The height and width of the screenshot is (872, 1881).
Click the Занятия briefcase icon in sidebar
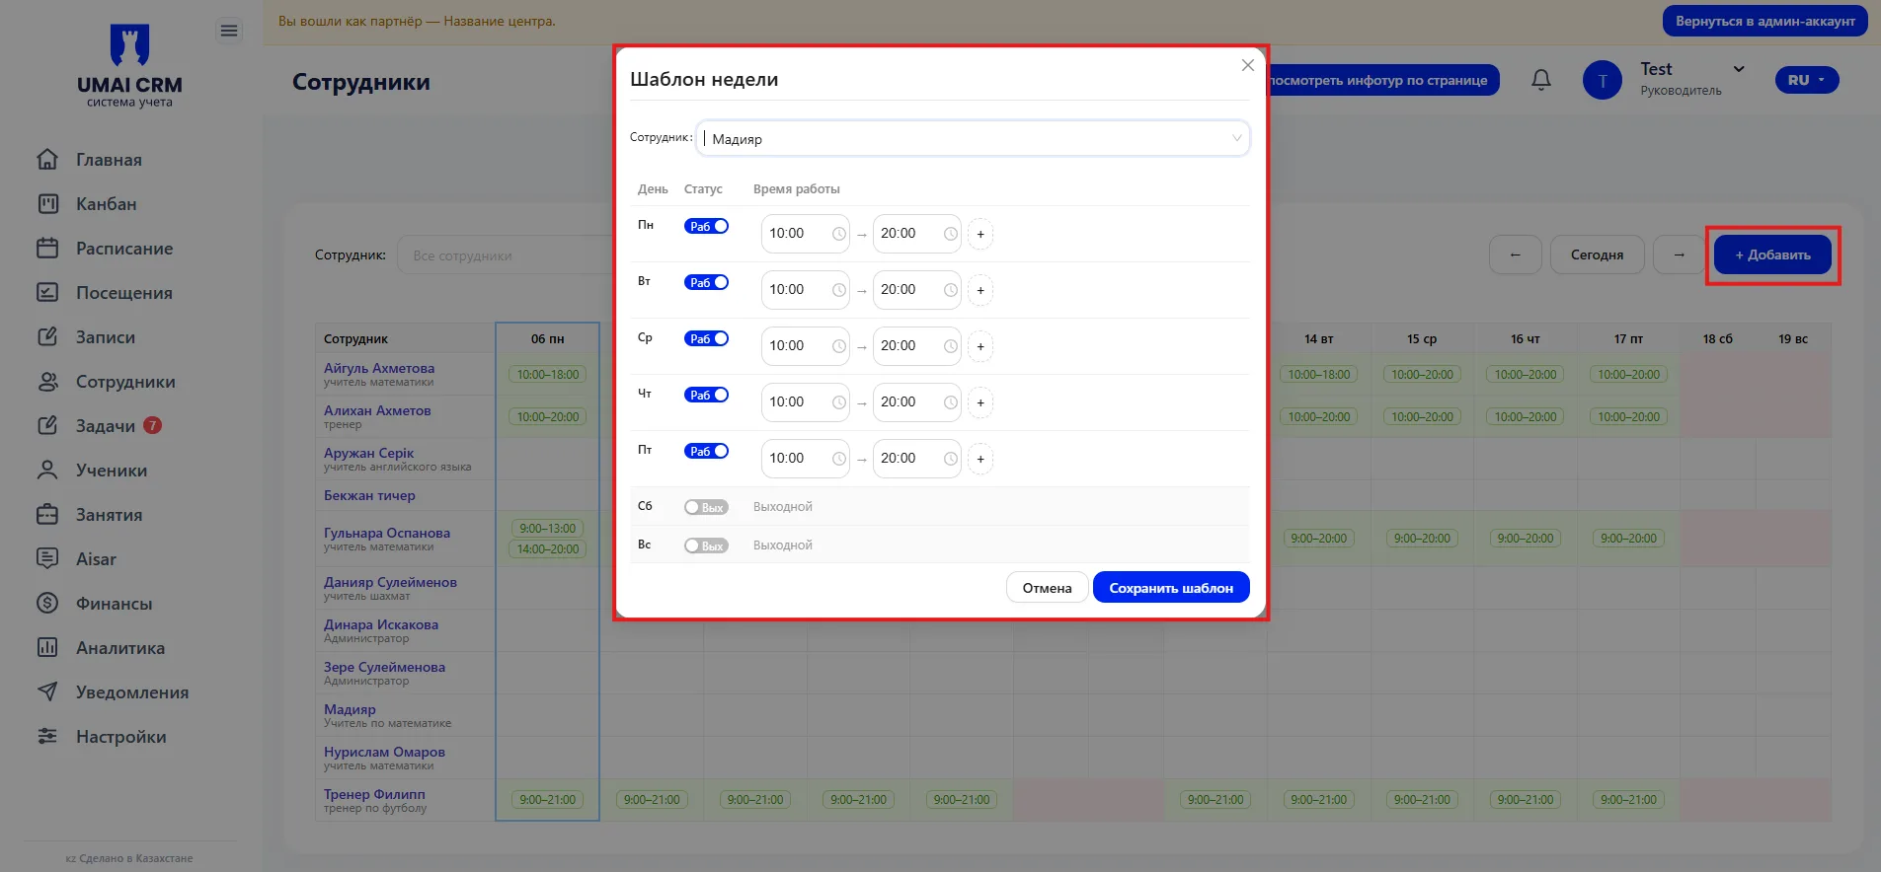coord(47,514)
